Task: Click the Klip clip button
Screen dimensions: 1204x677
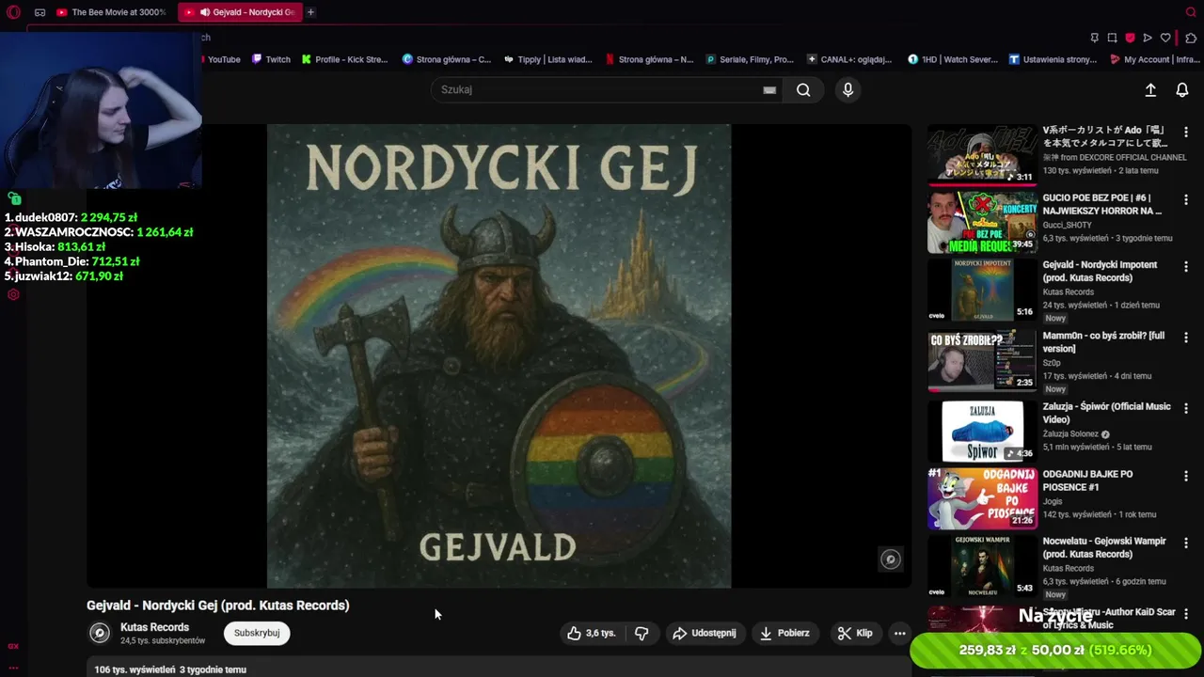Action: 855,633
